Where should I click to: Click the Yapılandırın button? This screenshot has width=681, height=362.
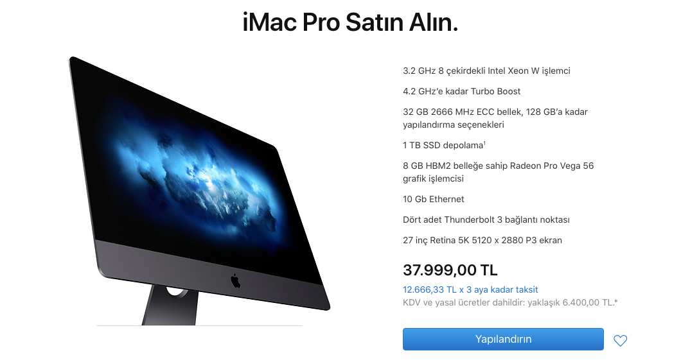[503, 339]
